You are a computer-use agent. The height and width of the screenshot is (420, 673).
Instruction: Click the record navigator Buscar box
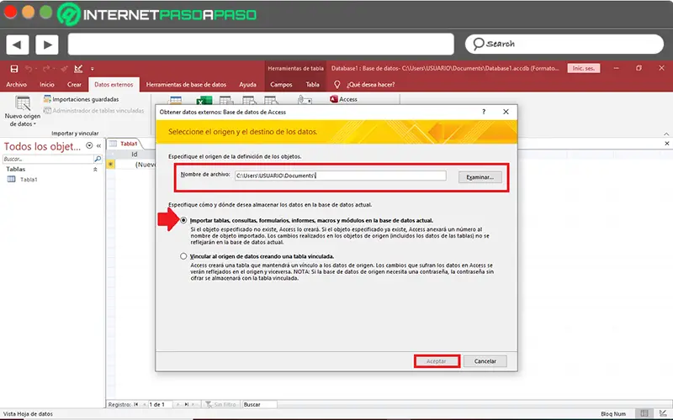click(259, 404)
